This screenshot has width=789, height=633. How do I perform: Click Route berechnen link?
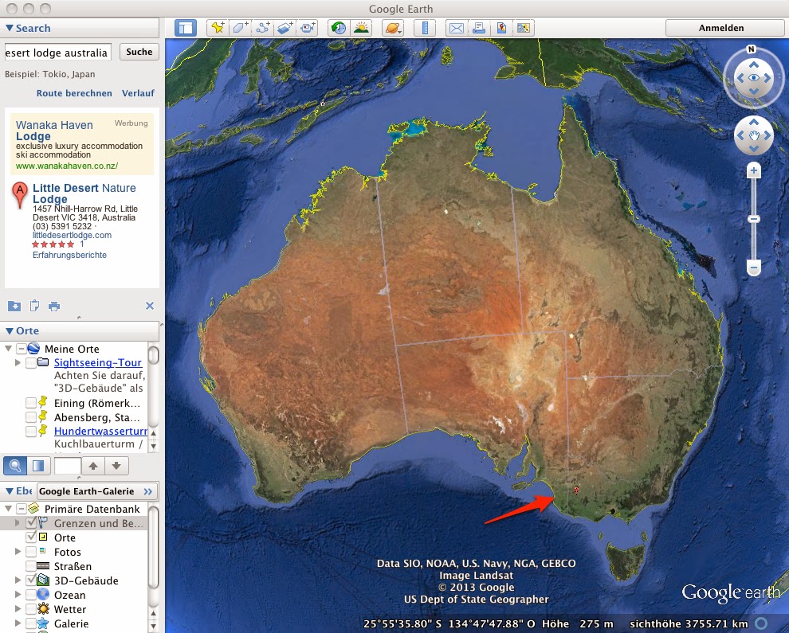[x=74, y=93]
